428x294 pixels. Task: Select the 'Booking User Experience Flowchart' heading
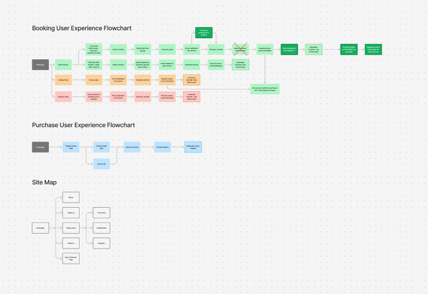click(82, 28)
